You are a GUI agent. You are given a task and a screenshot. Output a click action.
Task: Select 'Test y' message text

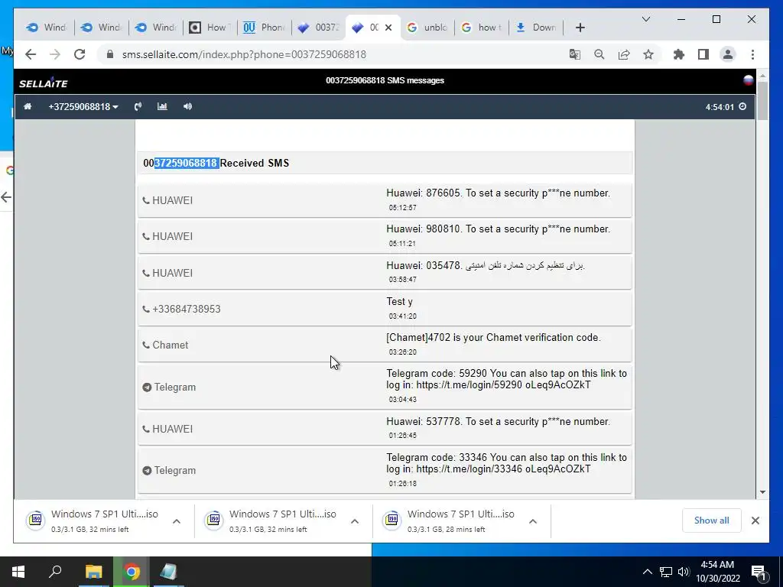pos(399,301)
